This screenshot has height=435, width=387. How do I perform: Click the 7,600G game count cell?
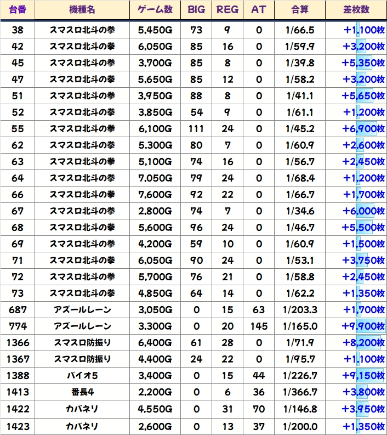pyautogui.click(x=155, y=195)
